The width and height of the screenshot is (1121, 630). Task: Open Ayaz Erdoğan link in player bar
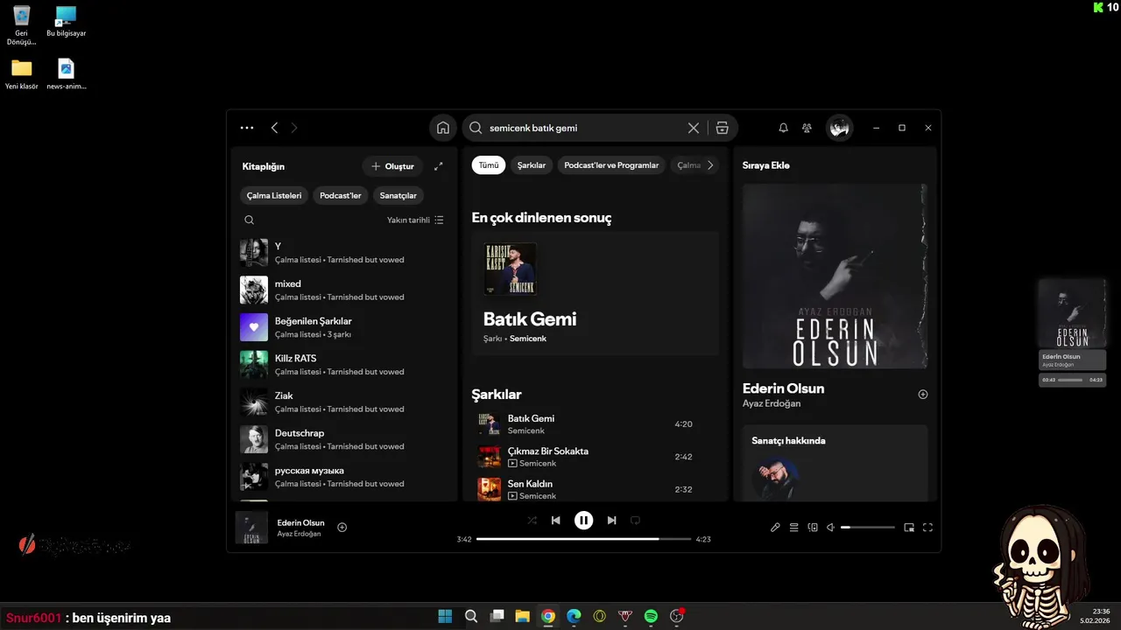pos(299,534)
